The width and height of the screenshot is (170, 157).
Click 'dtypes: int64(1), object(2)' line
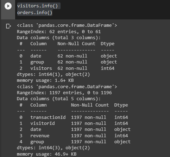point(53,74)
